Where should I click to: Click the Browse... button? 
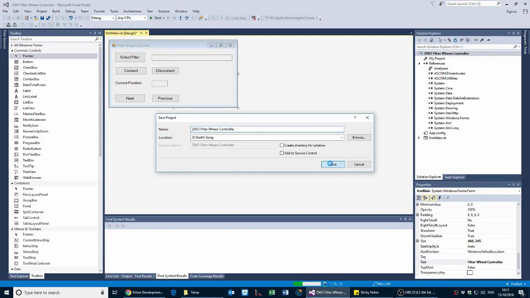click(x=359, y=137)
